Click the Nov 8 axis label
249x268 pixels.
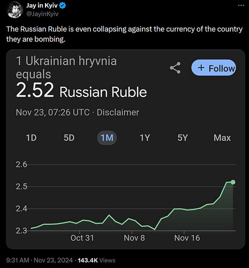(x=134, y=238)
